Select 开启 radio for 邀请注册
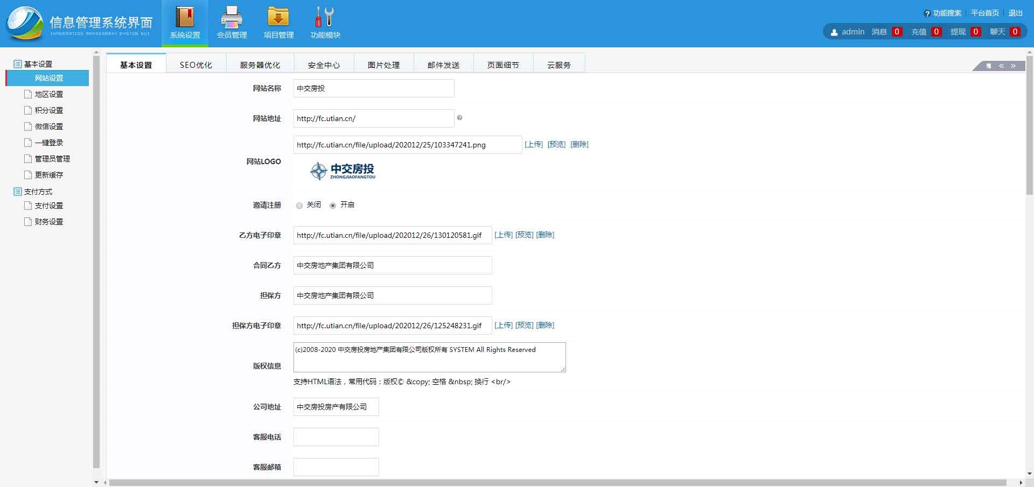 click(333, 206)
